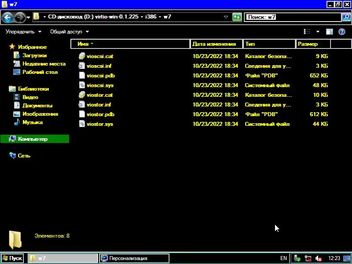Viewport: 352px width, 264px height.
Task: Open view options dropdown arrow
Action: tap(318, 32)
